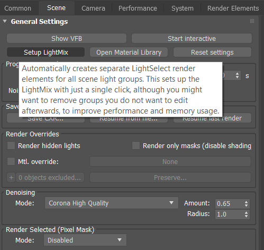
Task: Switch to the Performance tab
Action: (138, 8)
